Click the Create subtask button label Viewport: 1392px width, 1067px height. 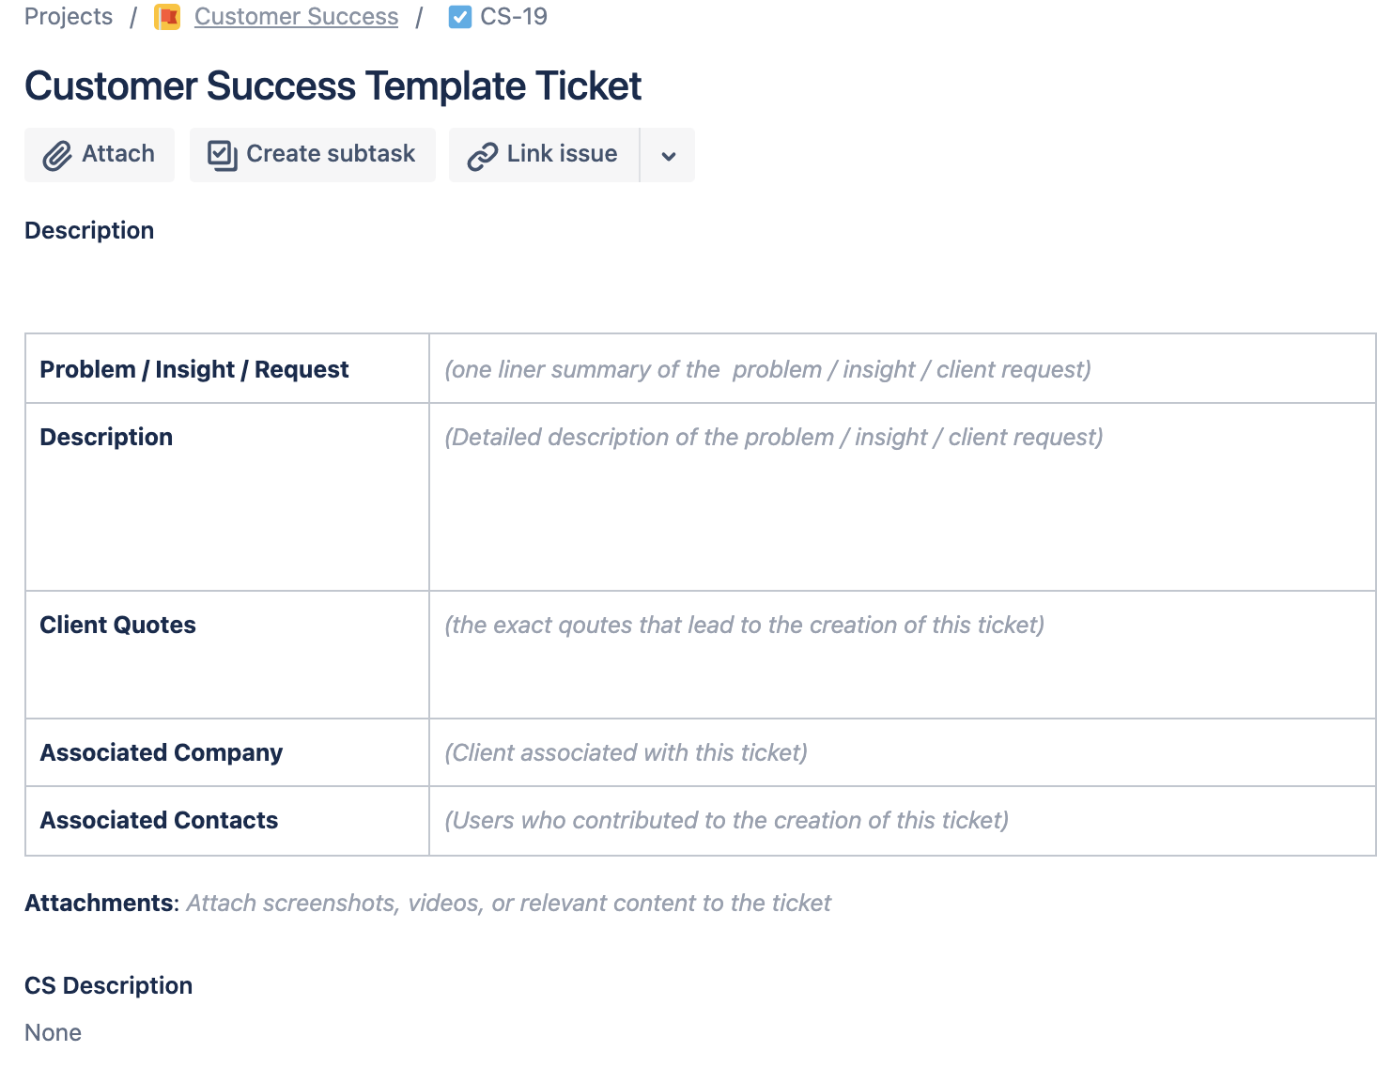331,154
